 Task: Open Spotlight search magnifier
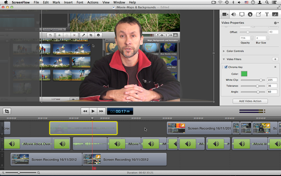(267, 2)
